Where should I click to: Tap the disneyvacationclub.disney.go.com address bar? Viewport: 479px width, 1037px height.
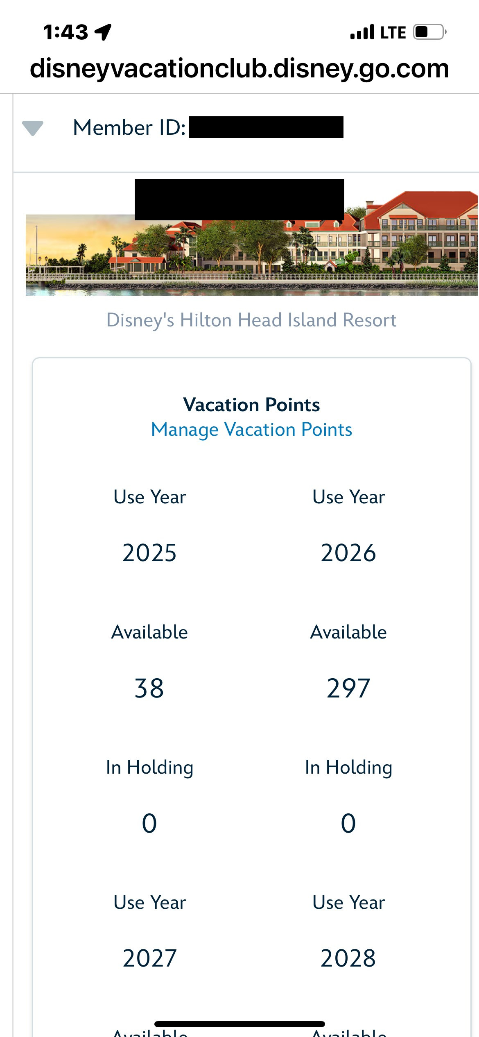[x=239, y=68]
